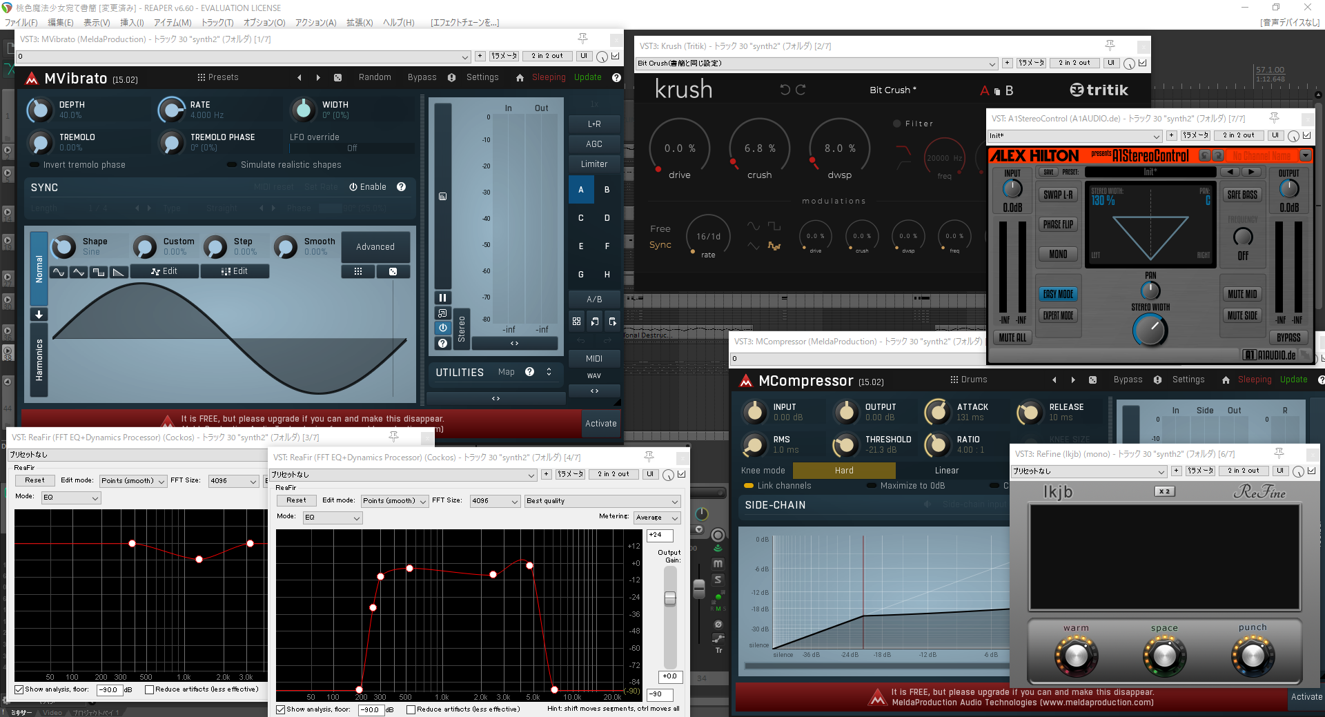Click the MVibrato copy preset icon

[595, 322]
